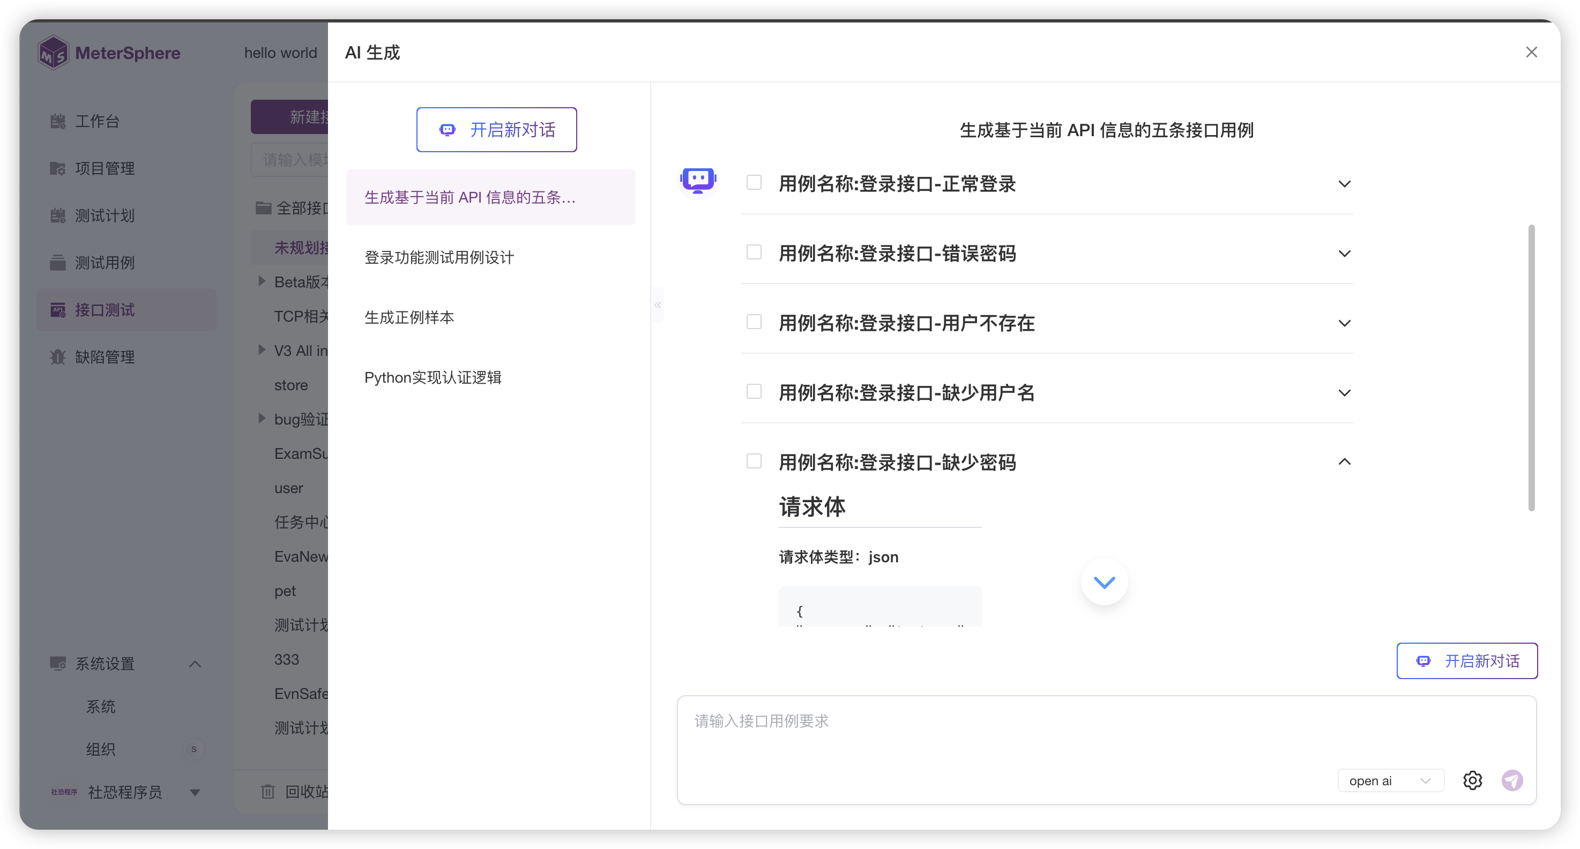Expand the 登录接口-错误密码 case chevron
The image size is (1580, 849).
coord(1344,254)
